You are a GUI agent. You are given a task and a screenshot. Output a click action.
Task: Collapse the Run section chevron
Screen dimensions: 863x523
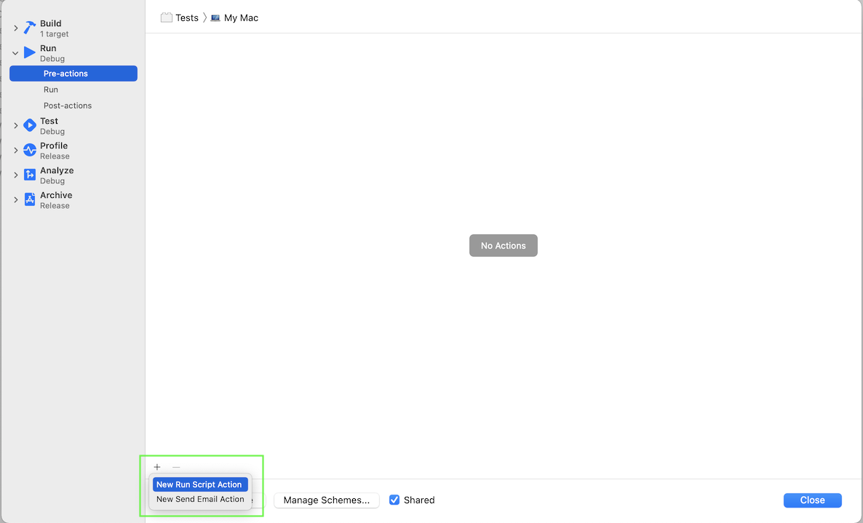pos(15,53)
